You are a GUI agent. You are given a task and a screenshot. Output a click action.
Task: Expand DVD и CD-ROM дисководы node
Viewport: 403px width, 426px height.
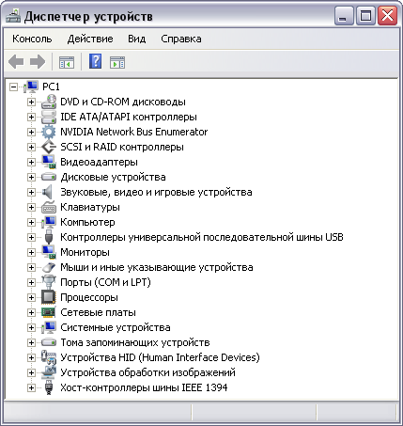(31, 102)
